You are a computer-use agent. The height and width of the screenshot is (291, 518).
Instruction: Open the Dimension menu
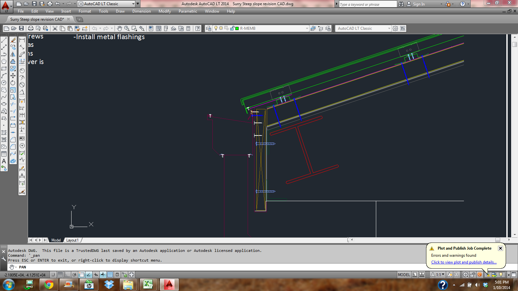141,11
